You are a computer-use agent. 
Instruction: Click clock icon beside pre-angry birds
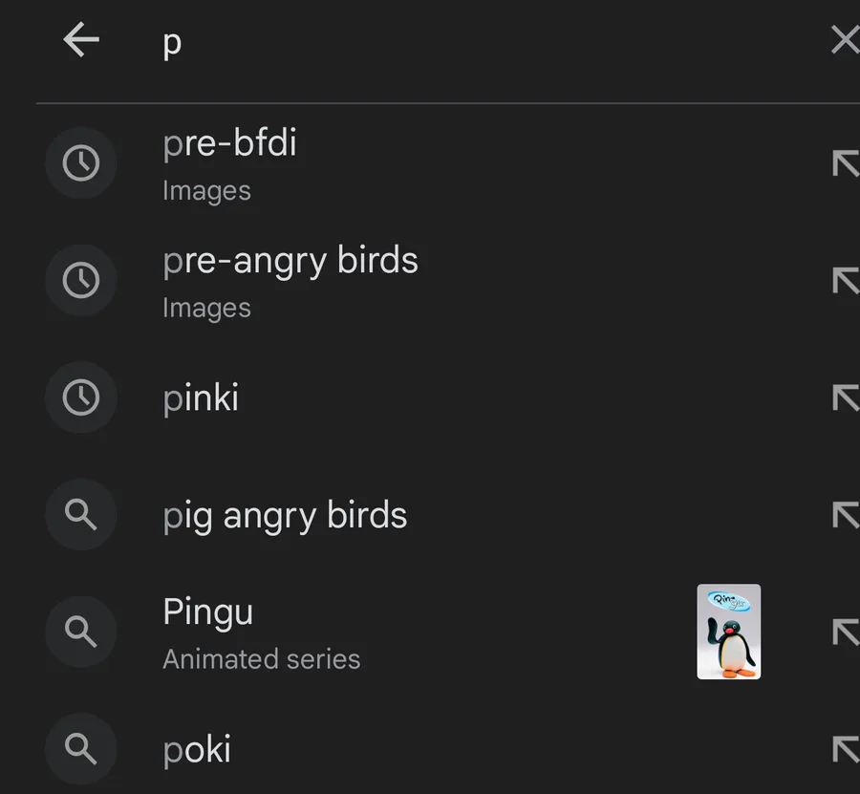pyautogui.click(x=81, y=280)
